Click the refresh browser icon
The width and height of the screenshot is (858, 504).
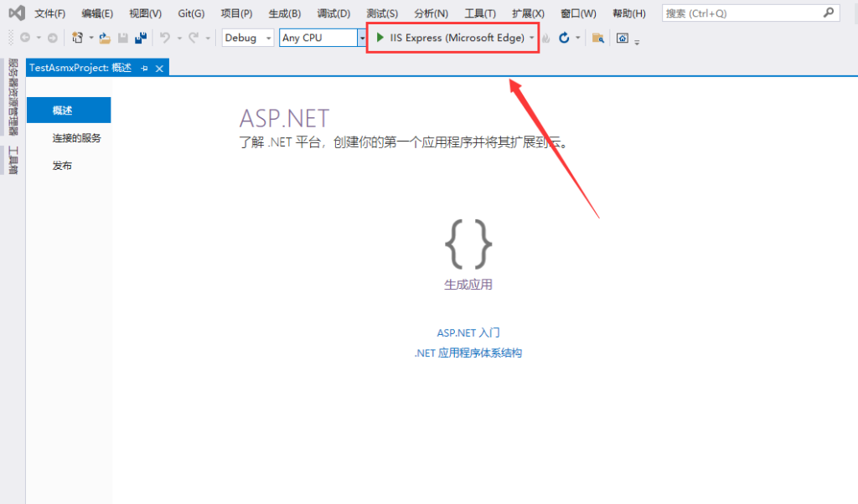pos(564,38)
